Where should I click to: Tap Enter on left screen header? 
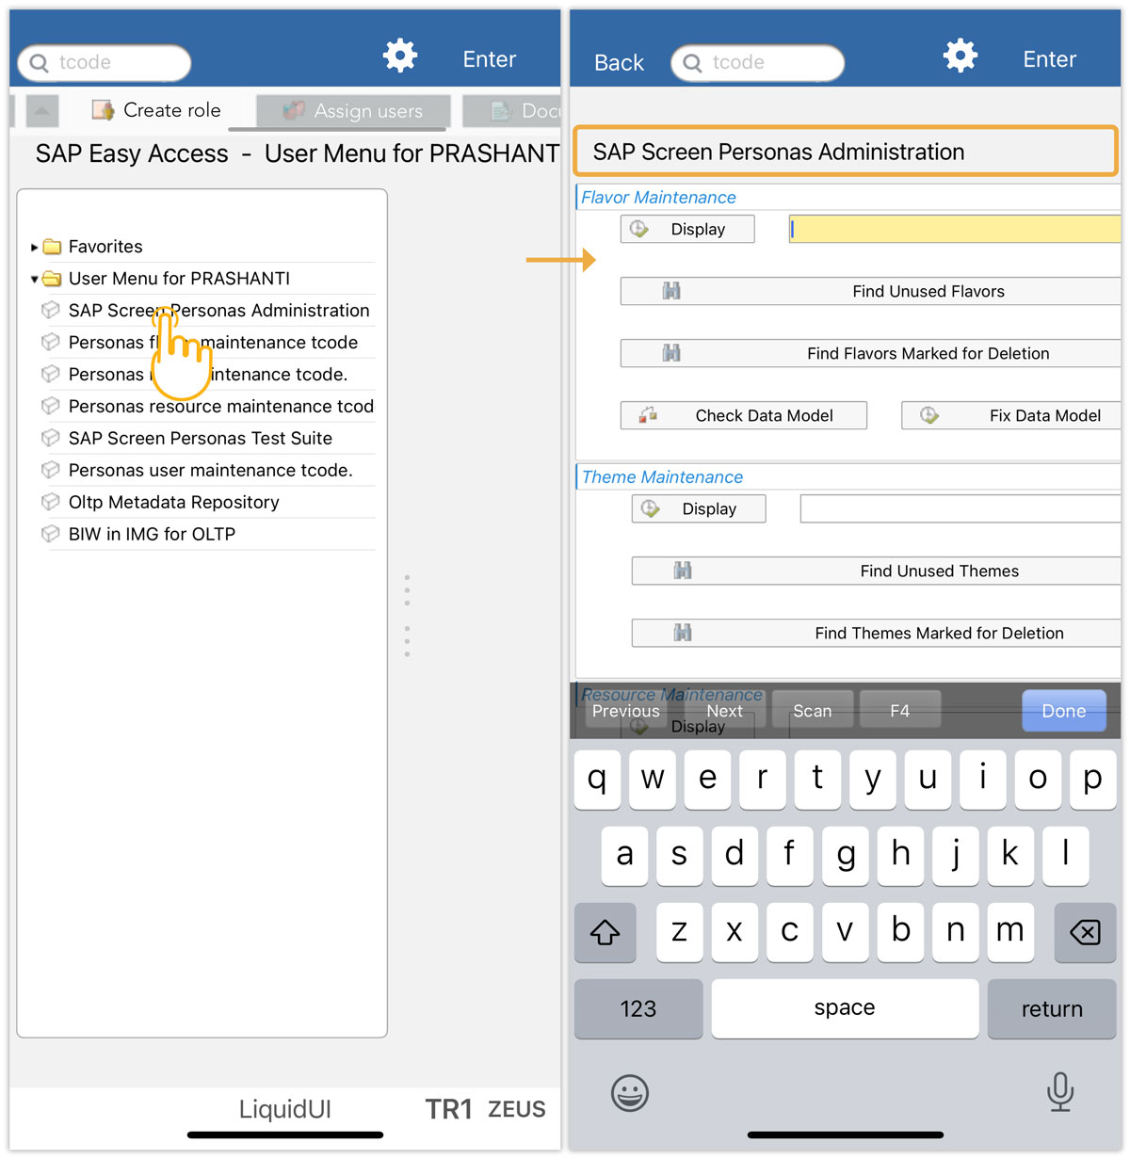[490, 59]
